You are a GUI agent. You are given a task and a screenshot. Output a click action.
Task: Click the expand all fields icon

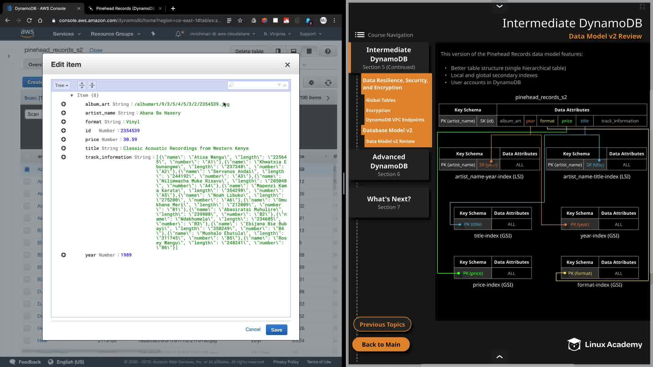click(x=82, y=85)
